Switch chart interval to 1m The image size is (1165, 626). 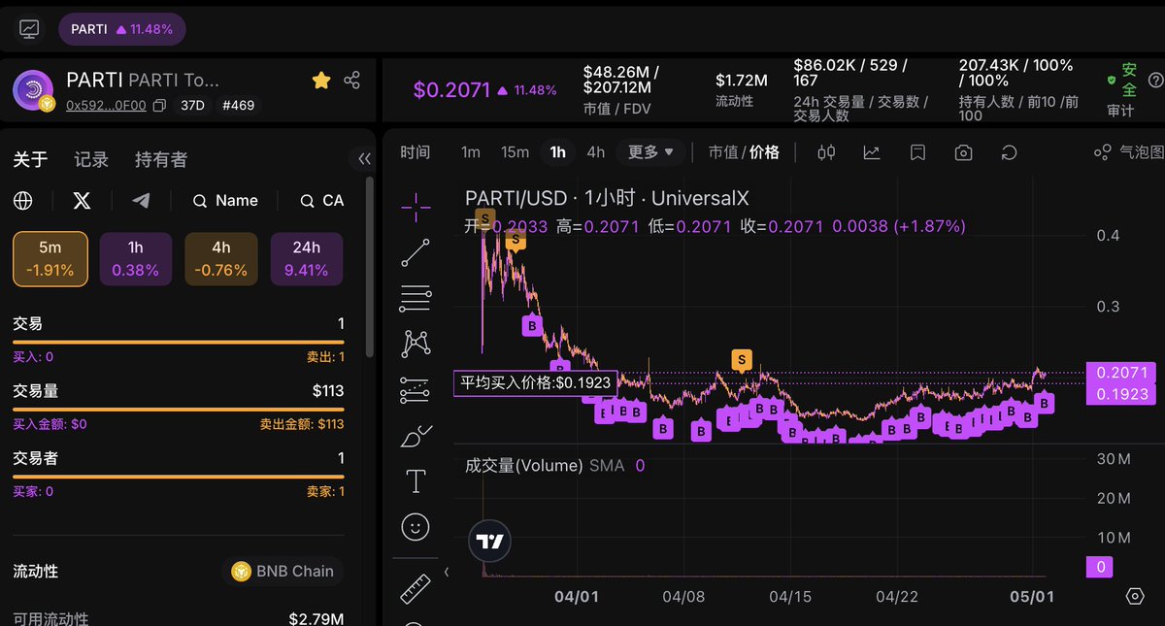[471, 152]
